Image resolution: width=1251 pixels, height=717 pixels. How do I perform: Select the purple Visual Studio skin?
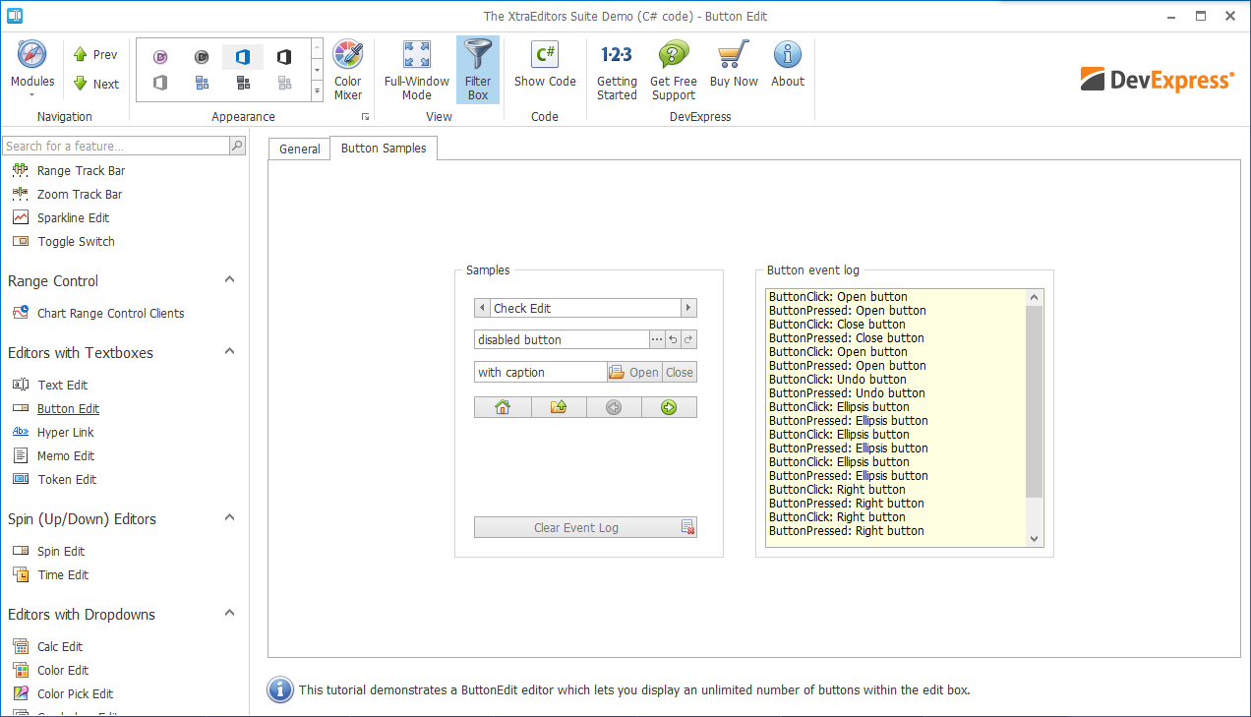coord(159,57)
